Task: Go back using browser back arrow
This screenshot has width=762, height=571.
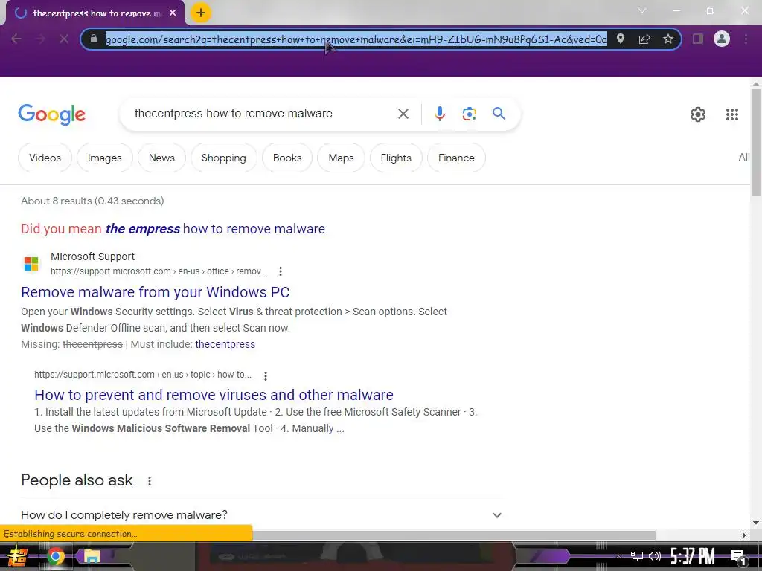Action: pyautogui.click(x=16, y=39)
